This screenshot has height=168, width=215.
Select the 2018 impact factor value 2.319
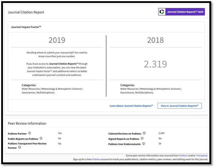155,64
